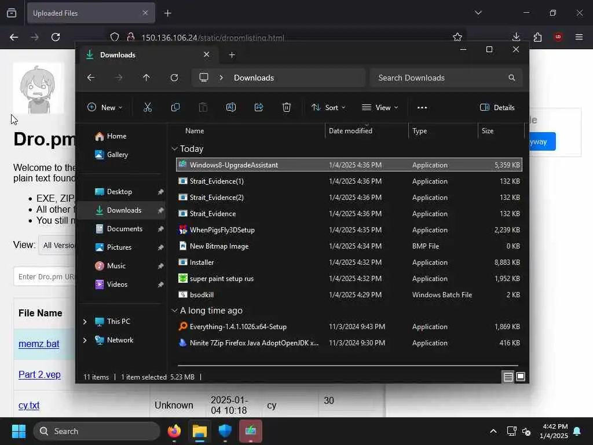Click the uBlock Origin extension icon
The height and width of the screenshot is (445, 593).
pyautogui.click(x=558, y=37)
